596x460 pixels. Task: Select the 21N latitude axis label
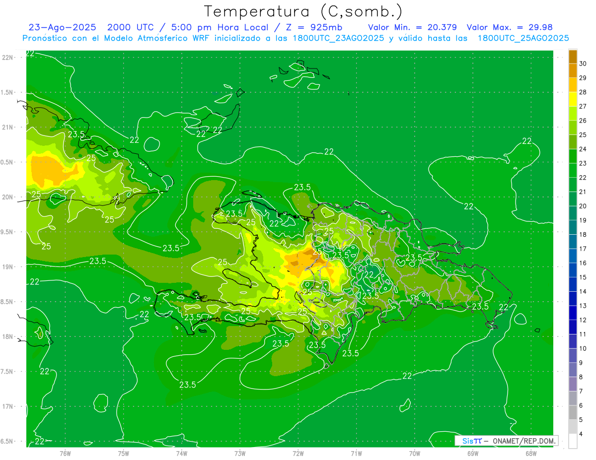pyautogui.click(x=8, y=128)
